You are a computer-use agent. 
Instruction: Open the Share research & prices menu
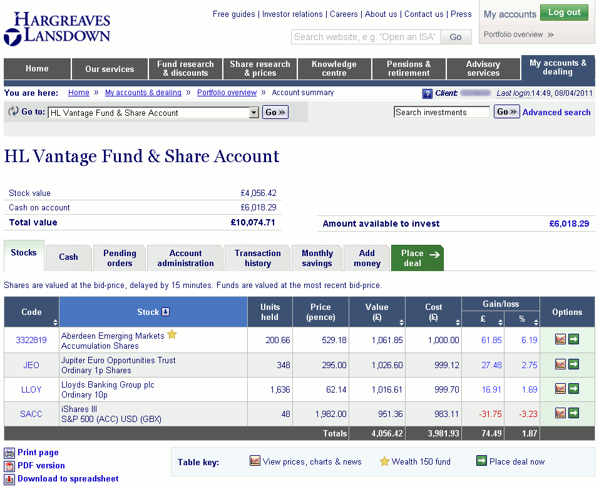point(260,69)
